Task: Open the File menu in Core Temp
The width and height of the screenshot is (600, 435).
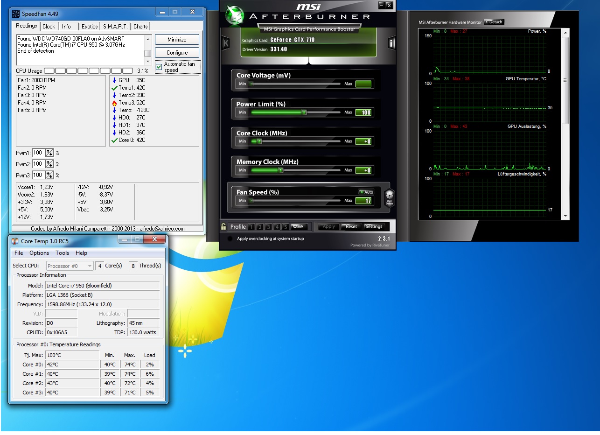Action: (19, 253)
